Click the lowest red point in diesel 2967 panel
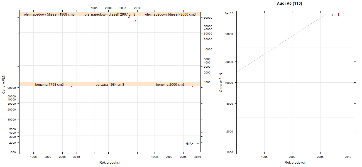Viewport: 362px width, 167px height. (135, 21)
